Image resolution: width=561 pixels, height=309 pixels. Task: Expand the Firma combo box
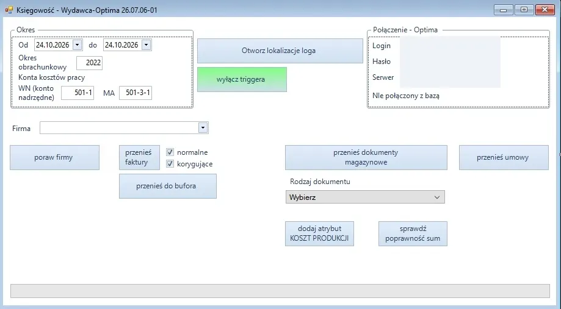203,127
